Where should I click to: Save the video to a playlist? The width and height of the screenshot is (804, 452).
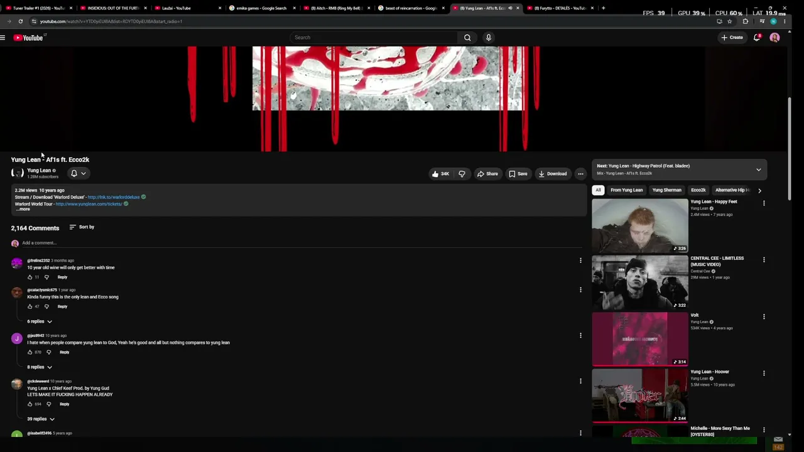click(x=518, y=174)
